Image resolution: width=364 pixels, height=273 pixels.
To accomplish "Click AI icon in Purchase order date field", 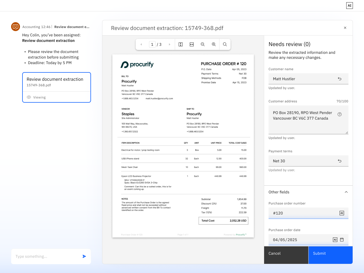I will pyautogui.click(x=335, y=240).
